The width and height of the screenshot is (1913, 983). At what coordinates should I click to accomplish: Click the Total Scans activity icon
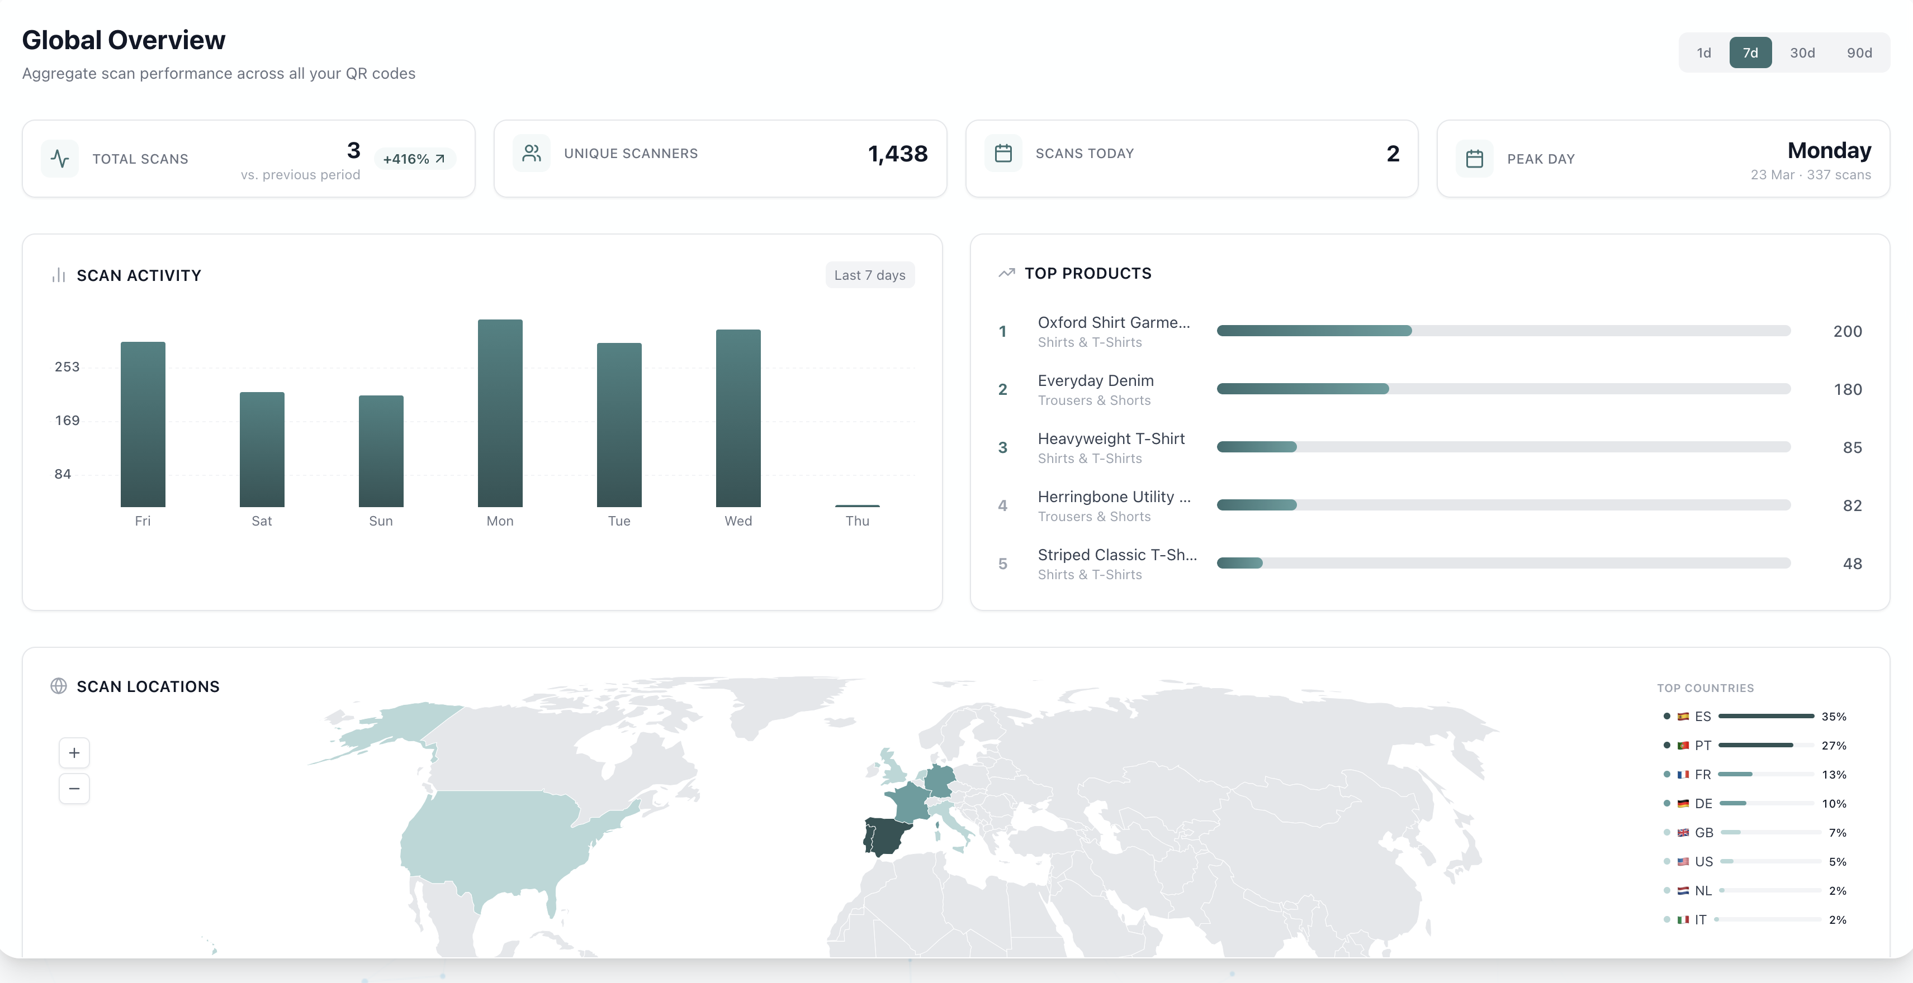(x=60, y=158)
